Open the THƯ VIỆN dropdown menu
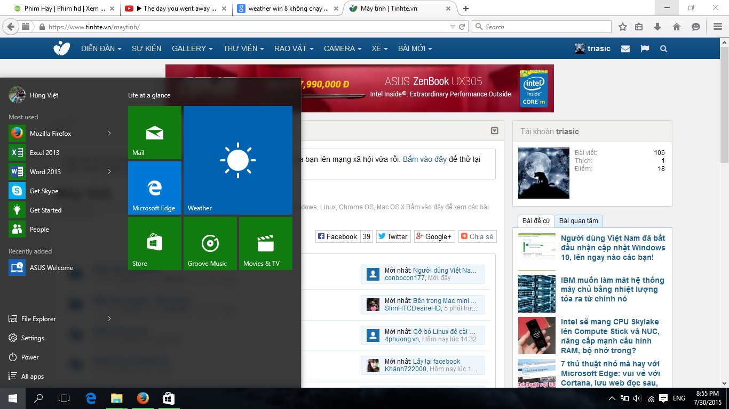The width and height of the screenshot is (729, 409). [244, 48]
